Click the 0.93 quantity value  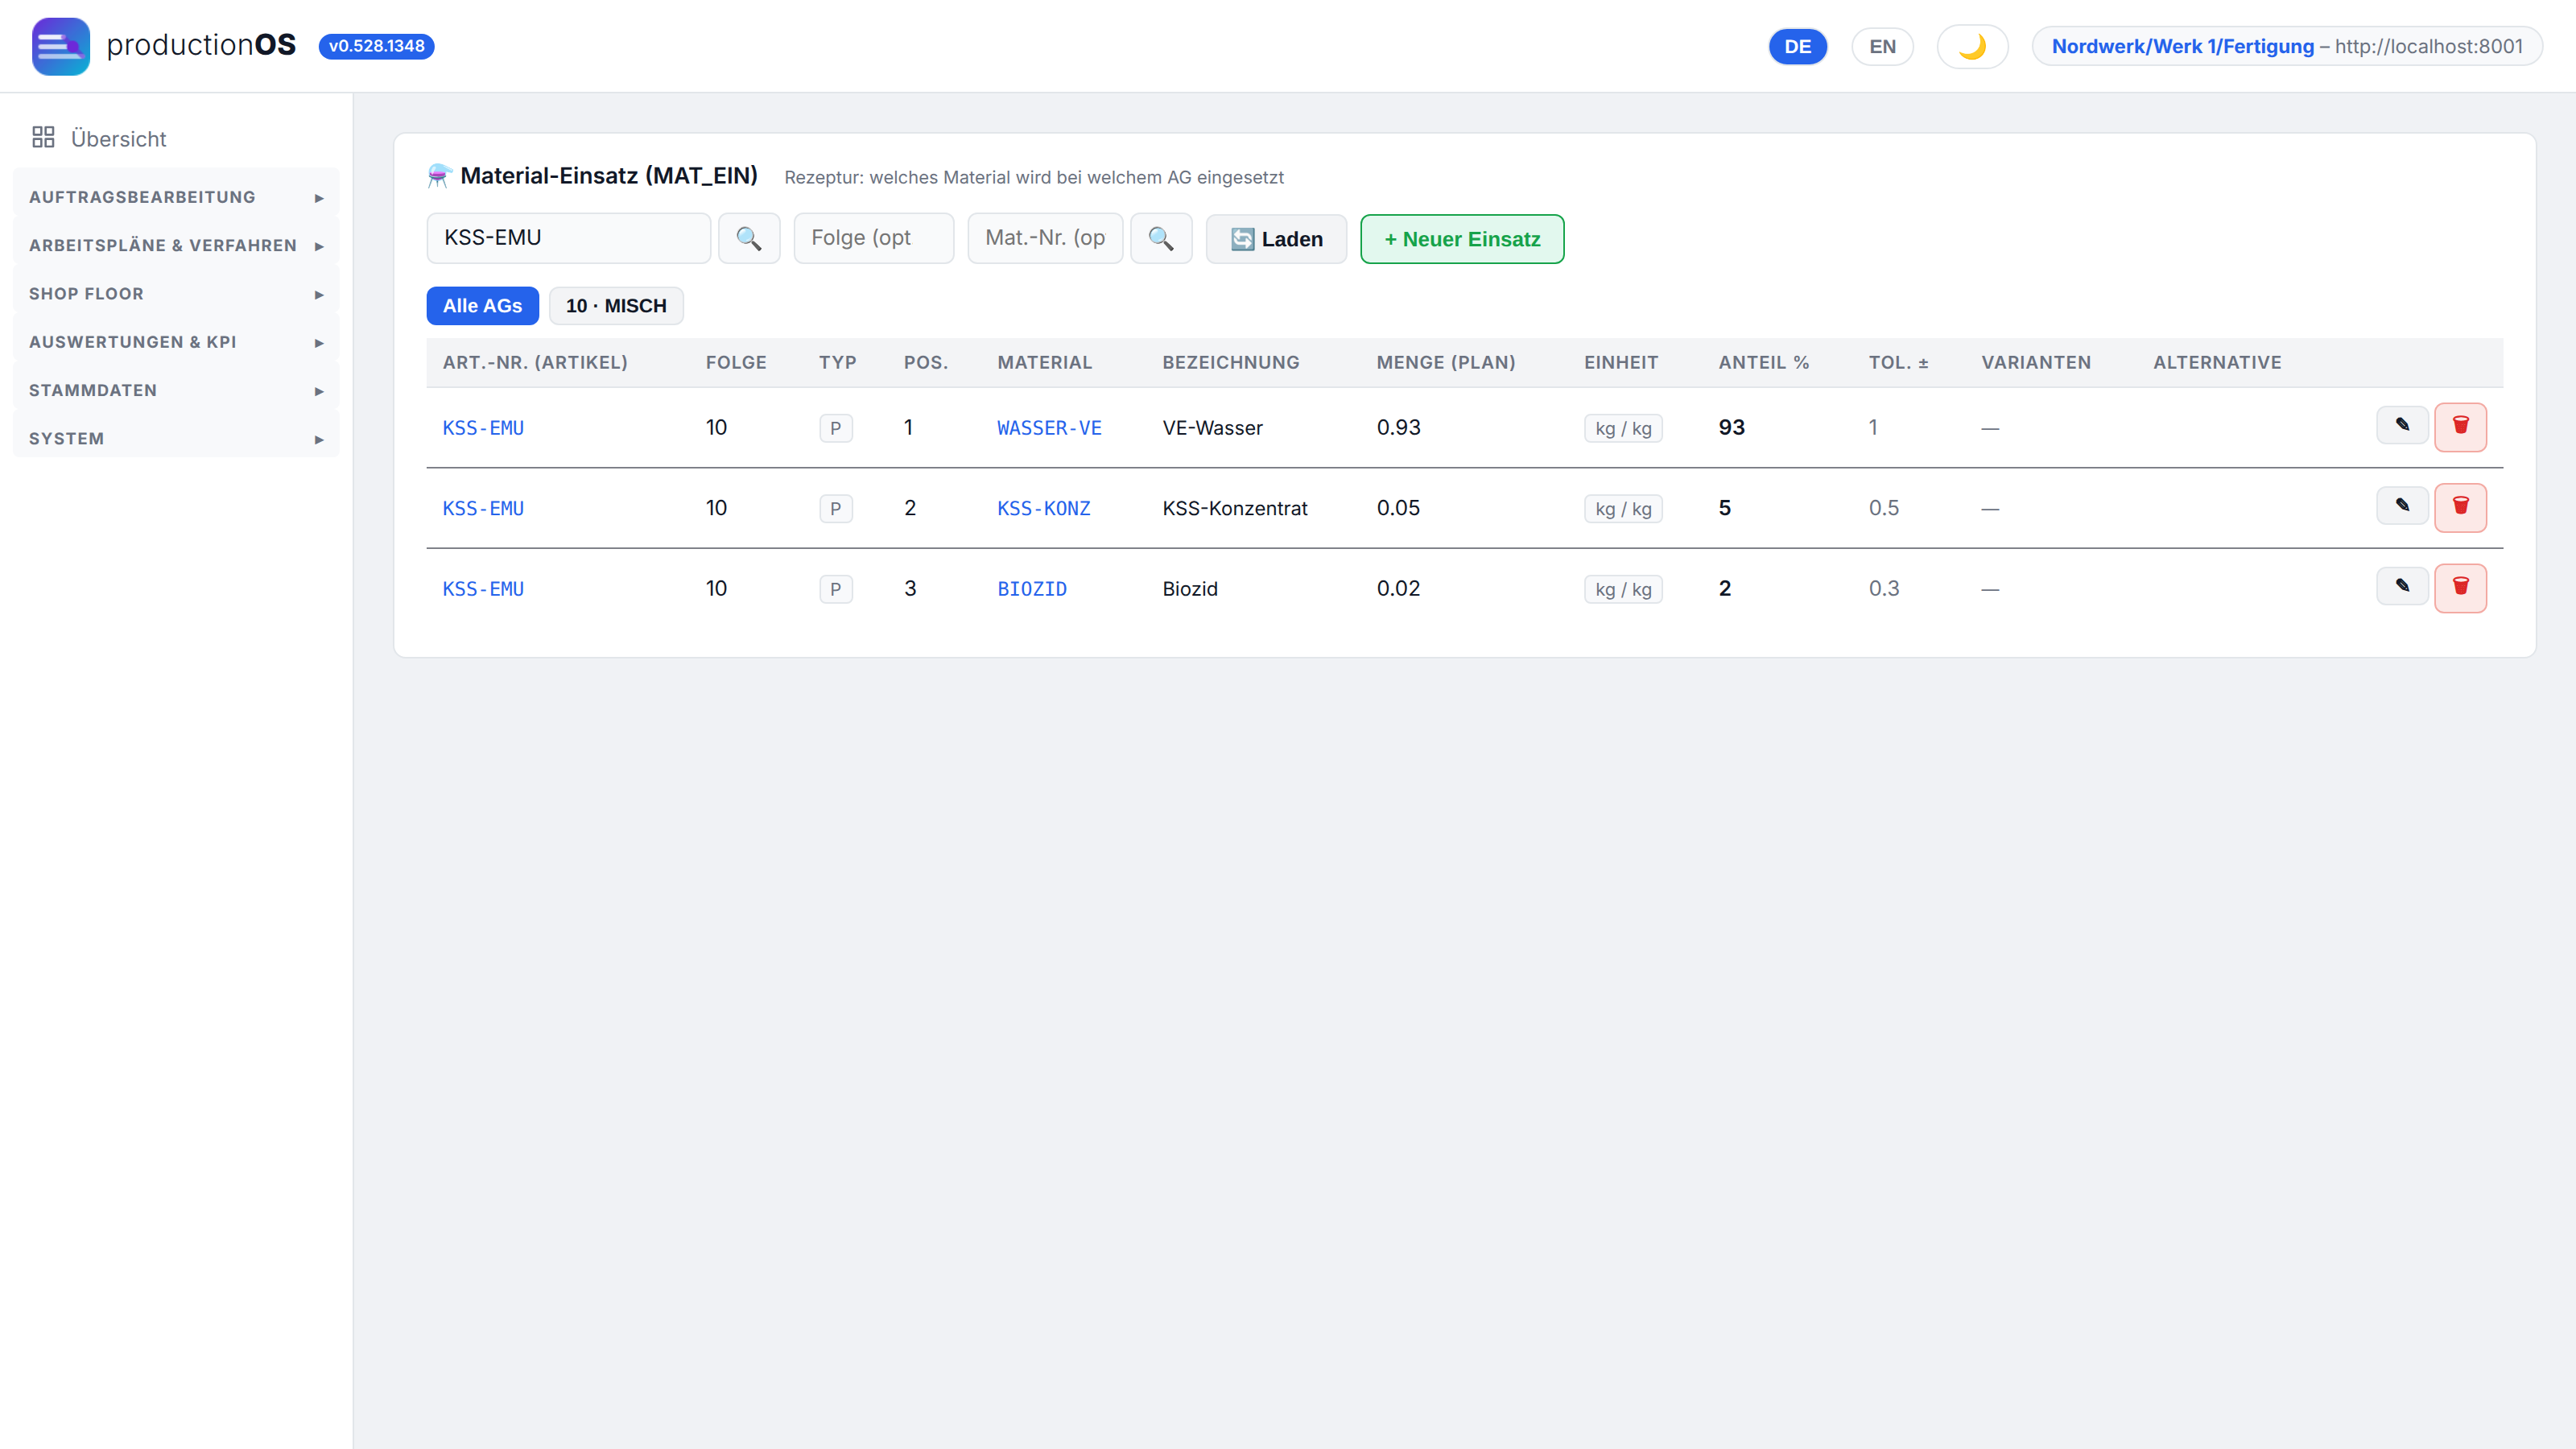(1398, 428)
